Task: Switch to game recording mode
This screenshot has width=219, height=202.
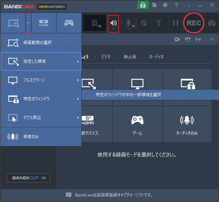Action: coord(69,23)
